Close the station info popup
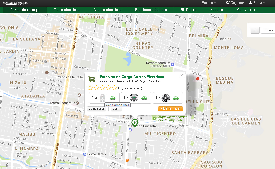This screenshot has width=275, height=169. coord(182,75)
